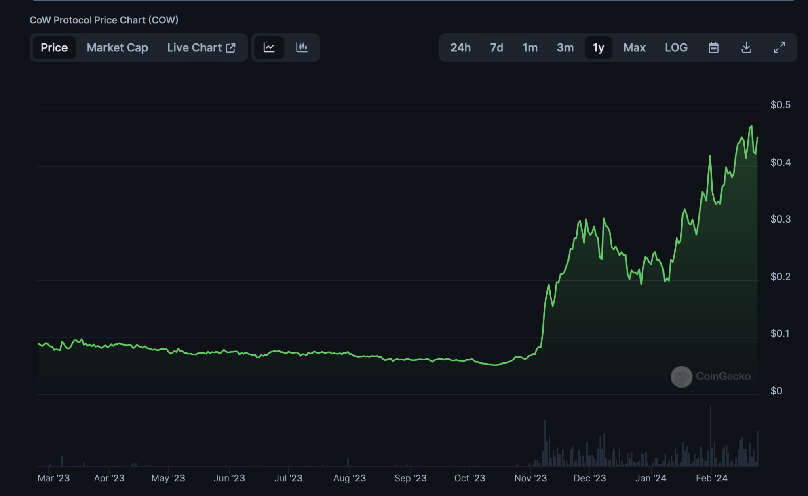Open the Live Chart link

coord(195,48)
